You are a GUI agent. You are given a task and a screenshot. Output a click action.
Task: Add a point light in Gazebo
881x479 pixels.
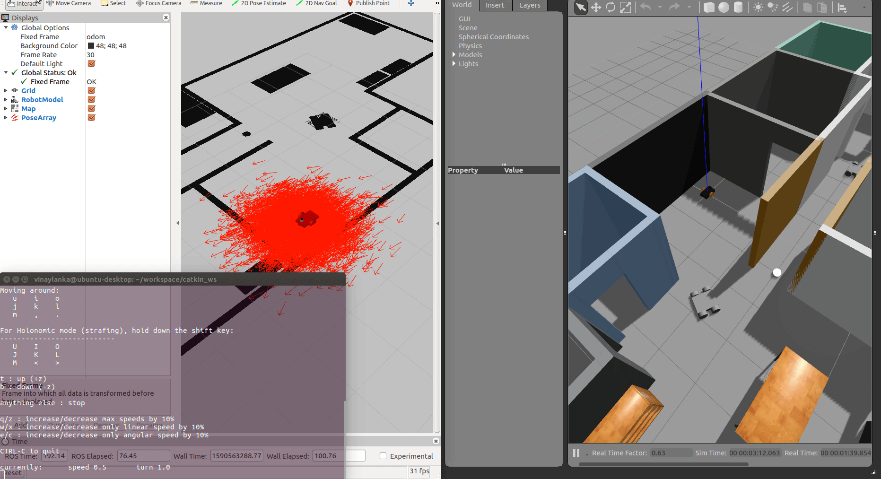(758, 8)
